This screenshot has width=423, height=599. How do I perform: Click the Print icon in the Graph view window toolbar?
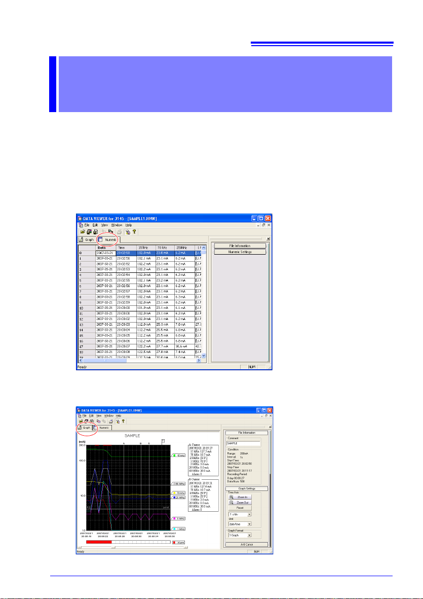coord(110,421)
